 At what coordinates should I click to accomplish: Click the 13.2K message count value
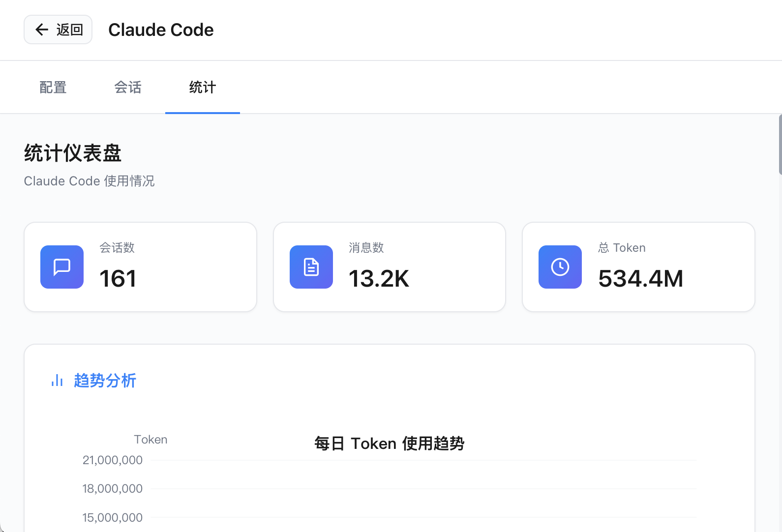pos(379,279)
